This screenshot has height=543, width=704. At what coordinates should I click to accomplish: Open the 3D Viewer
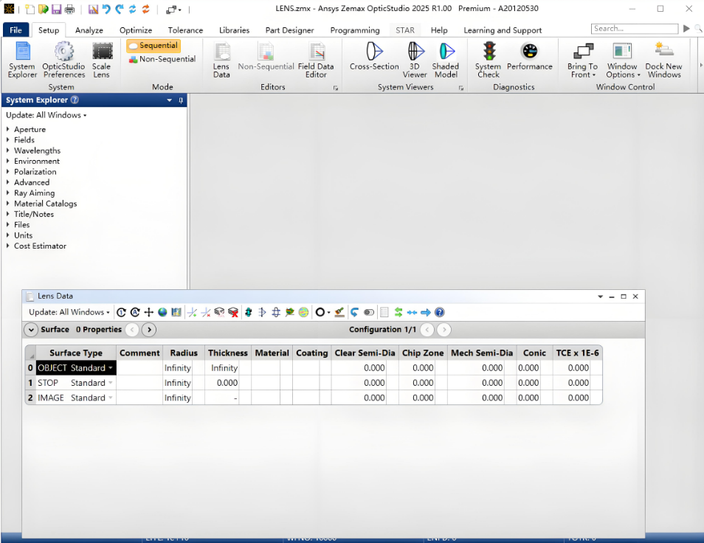point(415,60)
